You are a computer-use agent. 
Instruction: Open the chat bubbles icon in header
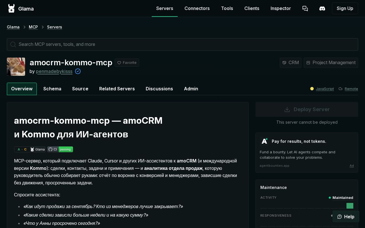tap(305, 9)
